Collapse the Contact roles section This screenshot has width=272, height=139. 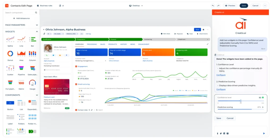(76, 110)
